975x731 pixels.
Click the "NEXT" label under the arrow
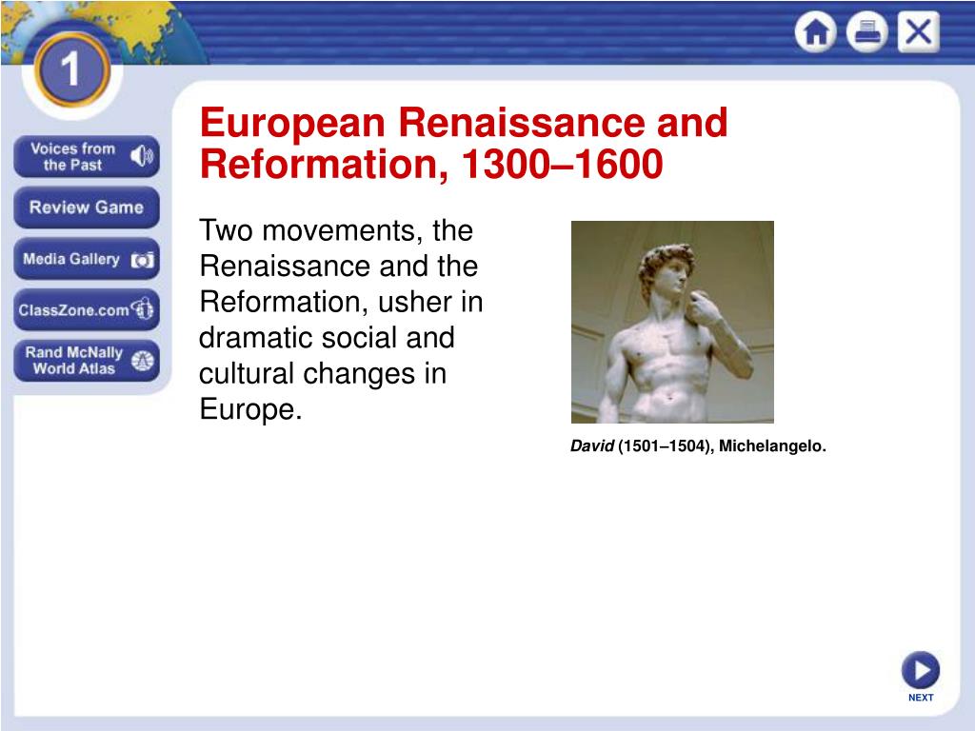[x=921, y=698]
